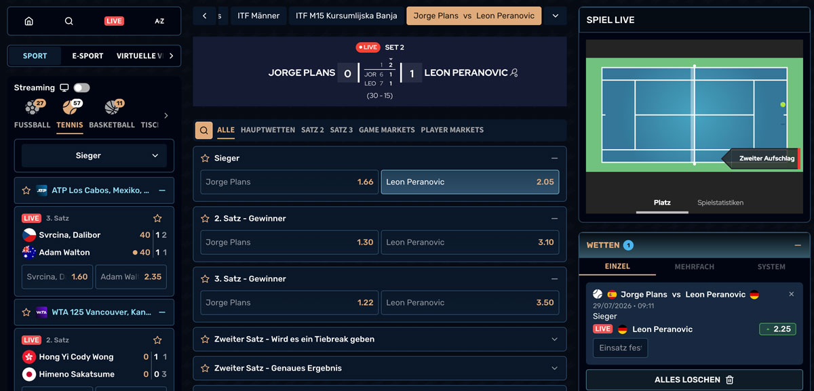
Task: Open the SATZ 2 markets tab
Action: pos(313,130)
